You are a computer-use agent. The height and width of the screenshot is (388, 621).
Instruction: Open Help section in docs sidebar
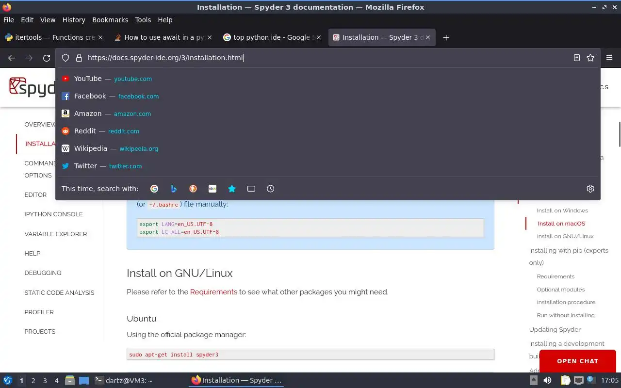click(x=33, y=253)
